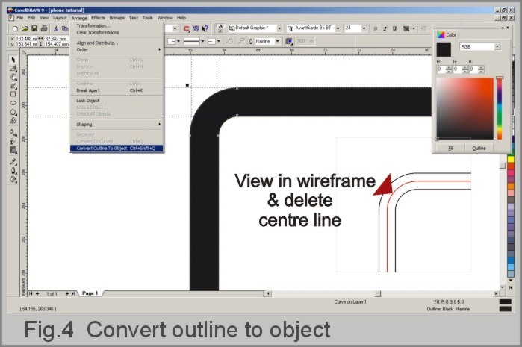Viewport: 522px width, 347px height.
Task: Click the Print icon
Action: click(43, 28)
